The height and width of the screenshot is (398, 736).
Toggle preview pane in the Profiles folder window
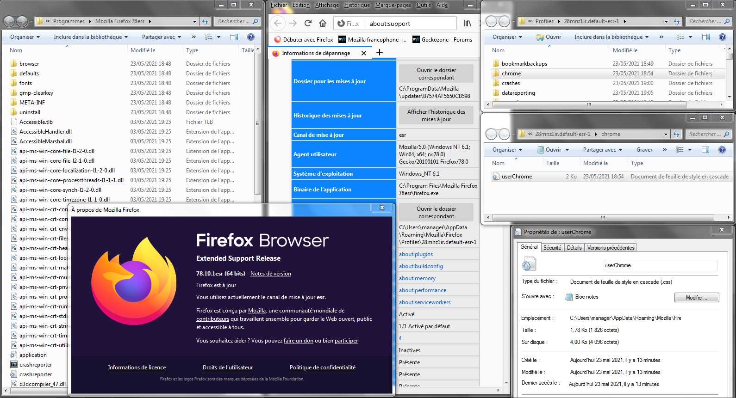click(x=705, y=37)
